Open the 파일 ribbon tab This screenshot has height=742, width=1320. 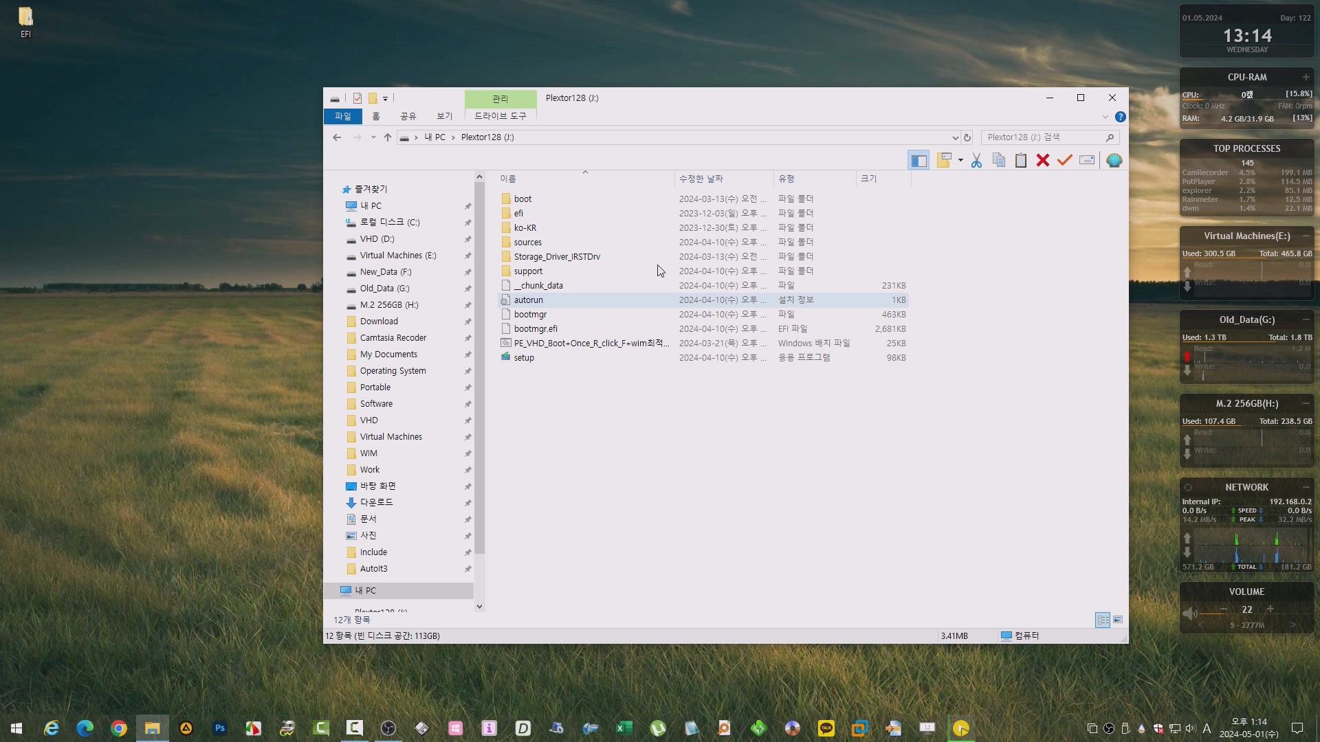pyautogui.click(x=343, y=116)
